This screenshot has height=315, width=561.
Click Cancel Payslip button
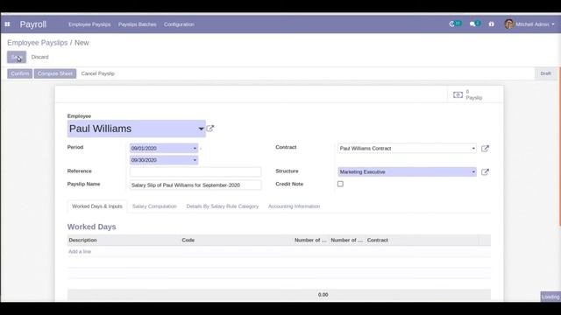tap(97, 73)
